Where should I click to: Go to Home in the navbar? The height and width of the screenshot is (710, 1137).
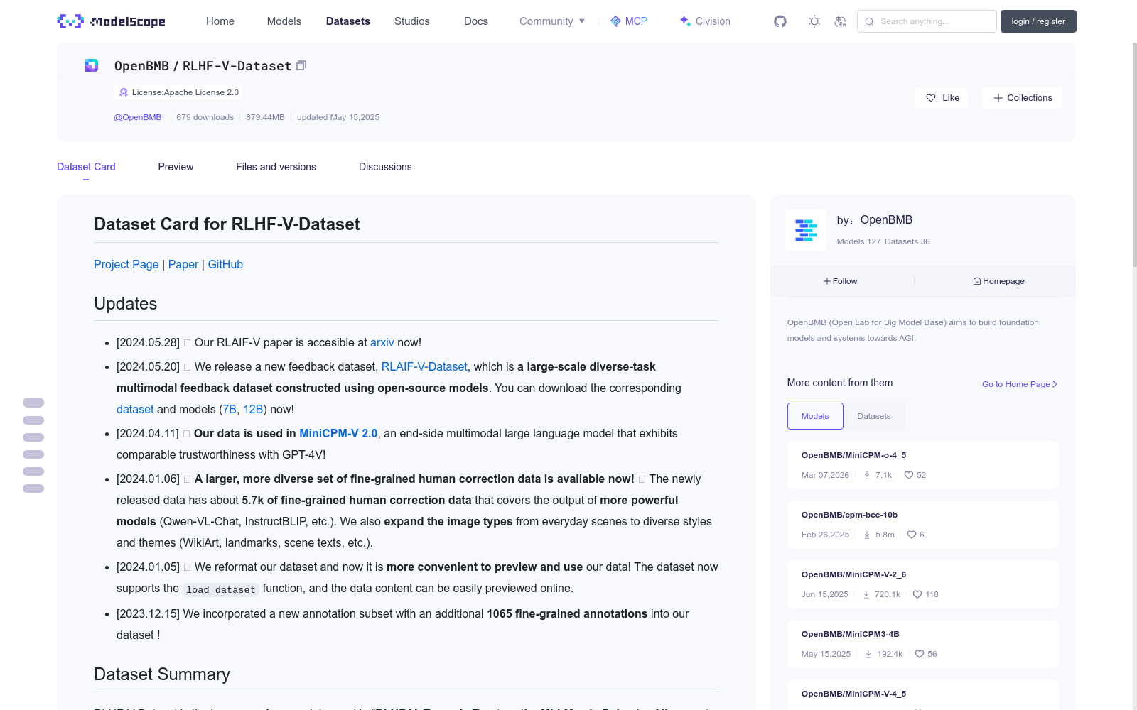pos(220,21)
